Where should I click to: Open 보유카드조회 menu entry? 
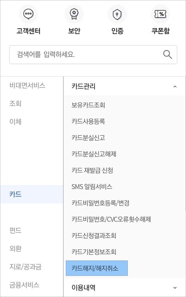88,105
